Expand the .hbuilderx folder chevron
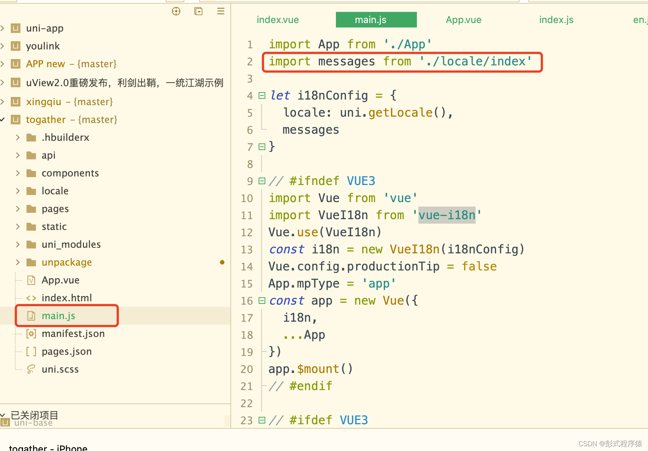The image size is (648, 451). (18, 137)
